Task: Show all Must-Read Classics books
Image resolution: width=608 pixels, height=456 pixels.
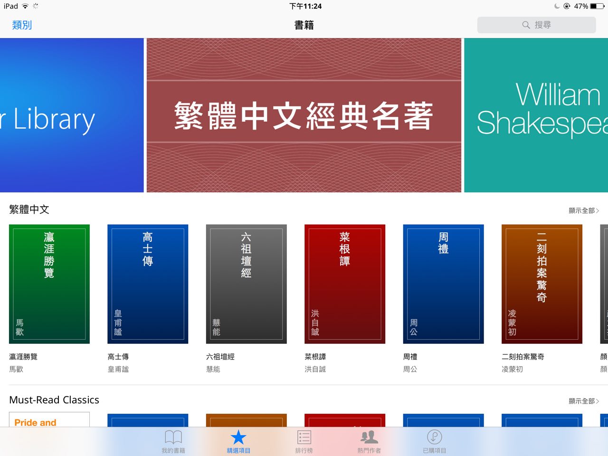Action: point(584,401)
